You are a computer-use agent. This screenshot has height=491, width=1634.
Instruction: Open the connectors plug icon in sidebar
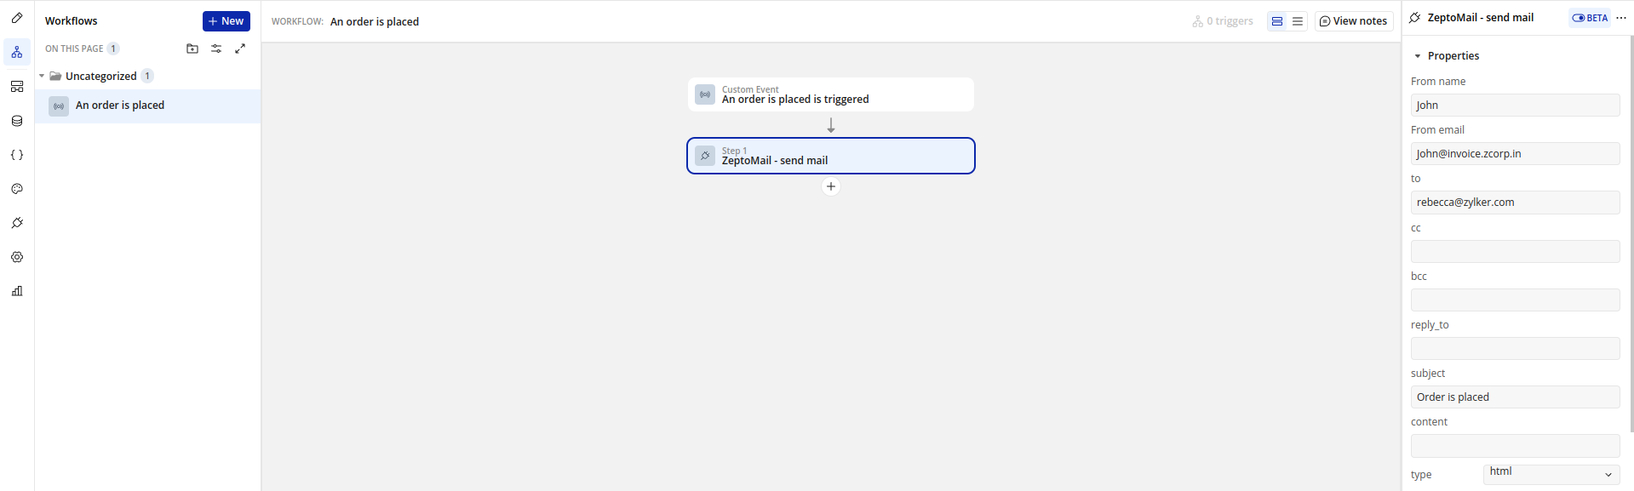(x=17, y=223)
